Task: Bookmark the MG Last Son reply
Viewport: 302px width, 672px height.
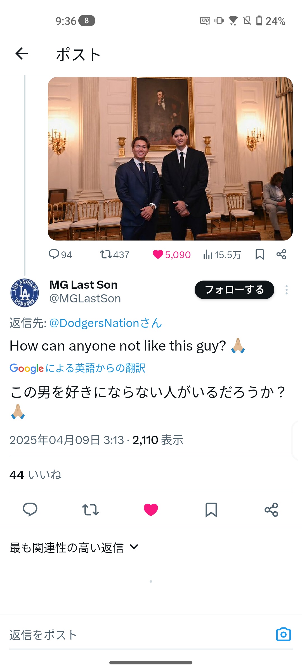Action: click(x=211, y=510)
